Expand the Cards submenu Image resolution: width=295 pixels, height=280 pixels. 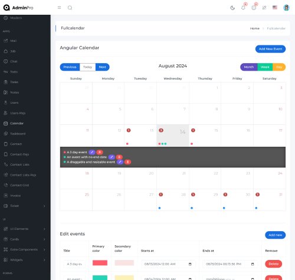pyautogui.click(x=25, y=239)
